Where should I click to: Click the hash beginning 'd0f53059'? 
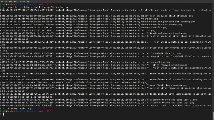coord(27,68)
